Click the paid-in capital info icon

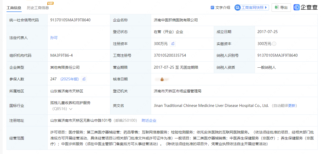pyautogui.click(x=274, y=44)
